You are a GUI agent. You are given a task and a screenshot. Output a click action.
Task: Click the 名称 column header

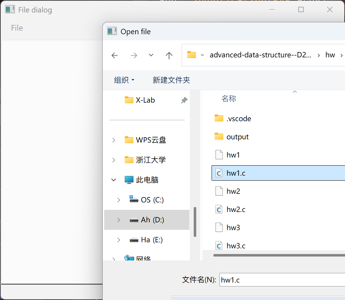click(x=229, y=99)
